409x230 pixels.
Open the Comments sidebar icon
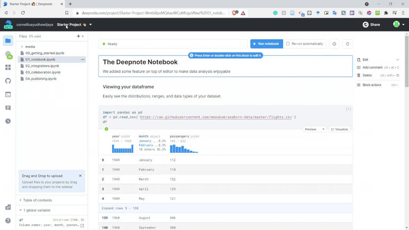pos(8,108)
